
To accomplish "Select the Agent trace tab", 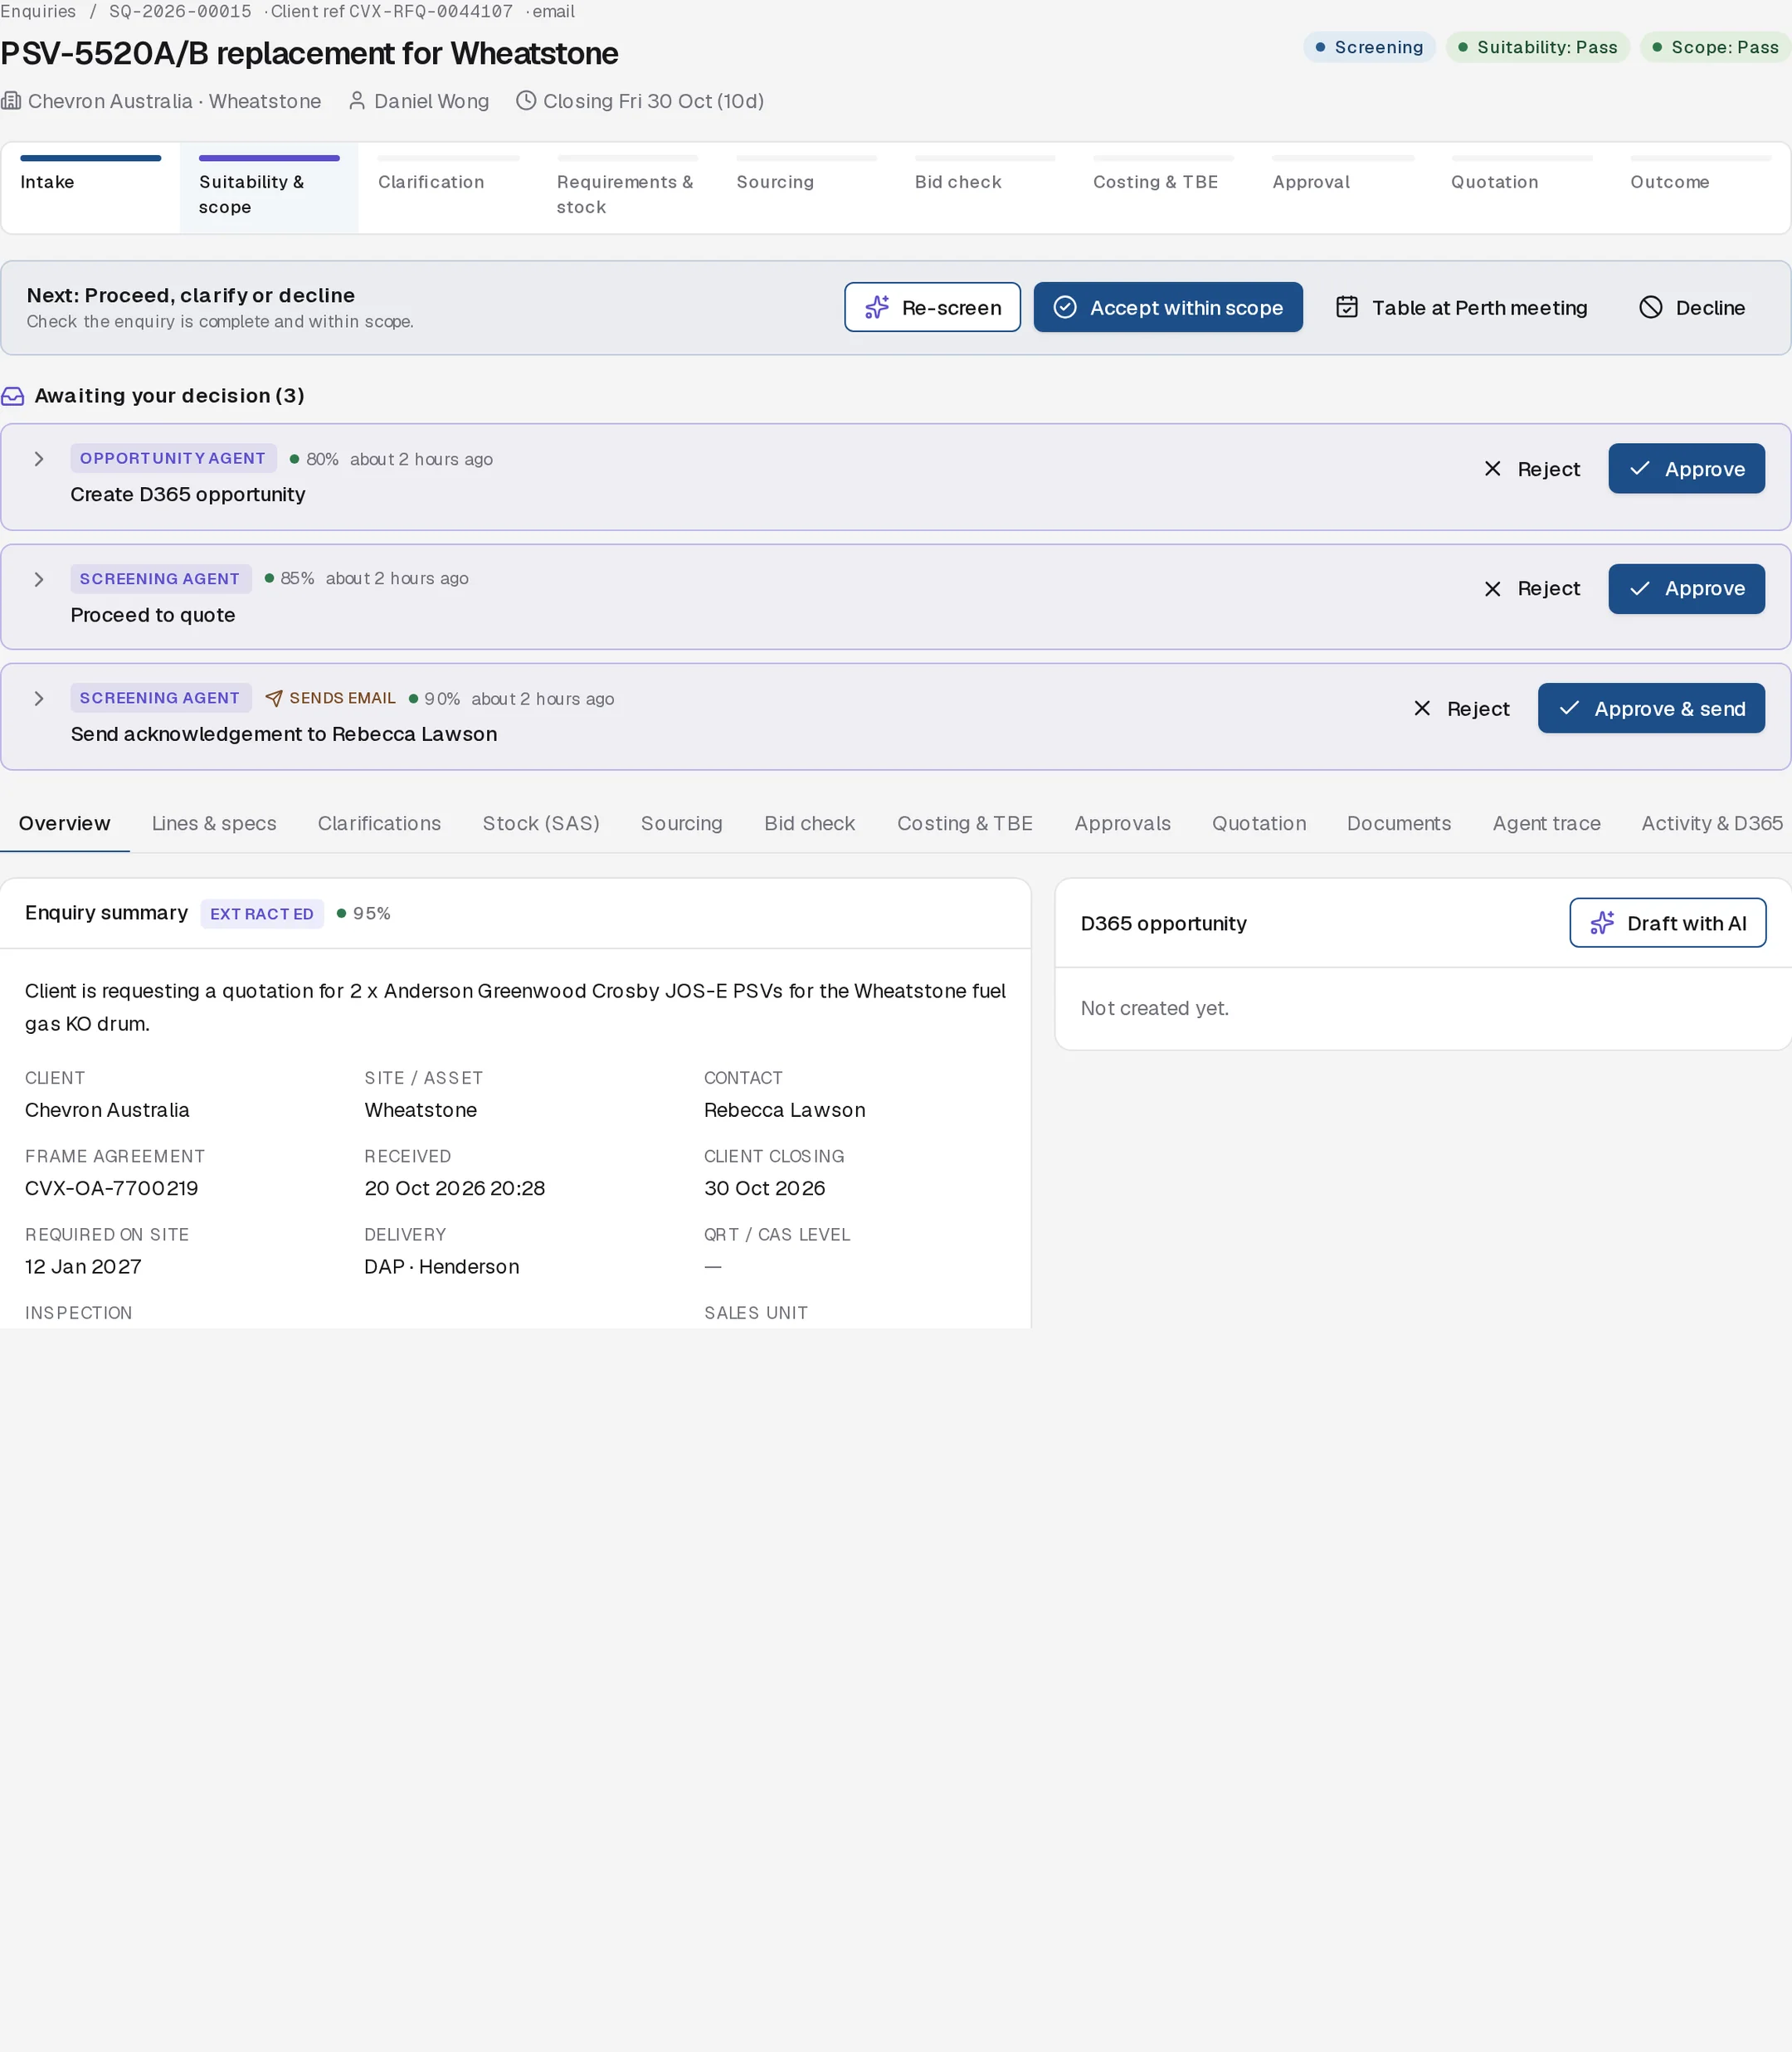I will click(x=1546, y=823).
